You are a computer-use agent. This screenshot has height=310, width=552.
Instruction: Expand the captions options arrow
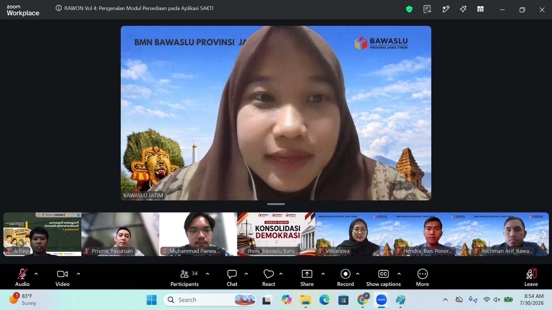[399, 274]
